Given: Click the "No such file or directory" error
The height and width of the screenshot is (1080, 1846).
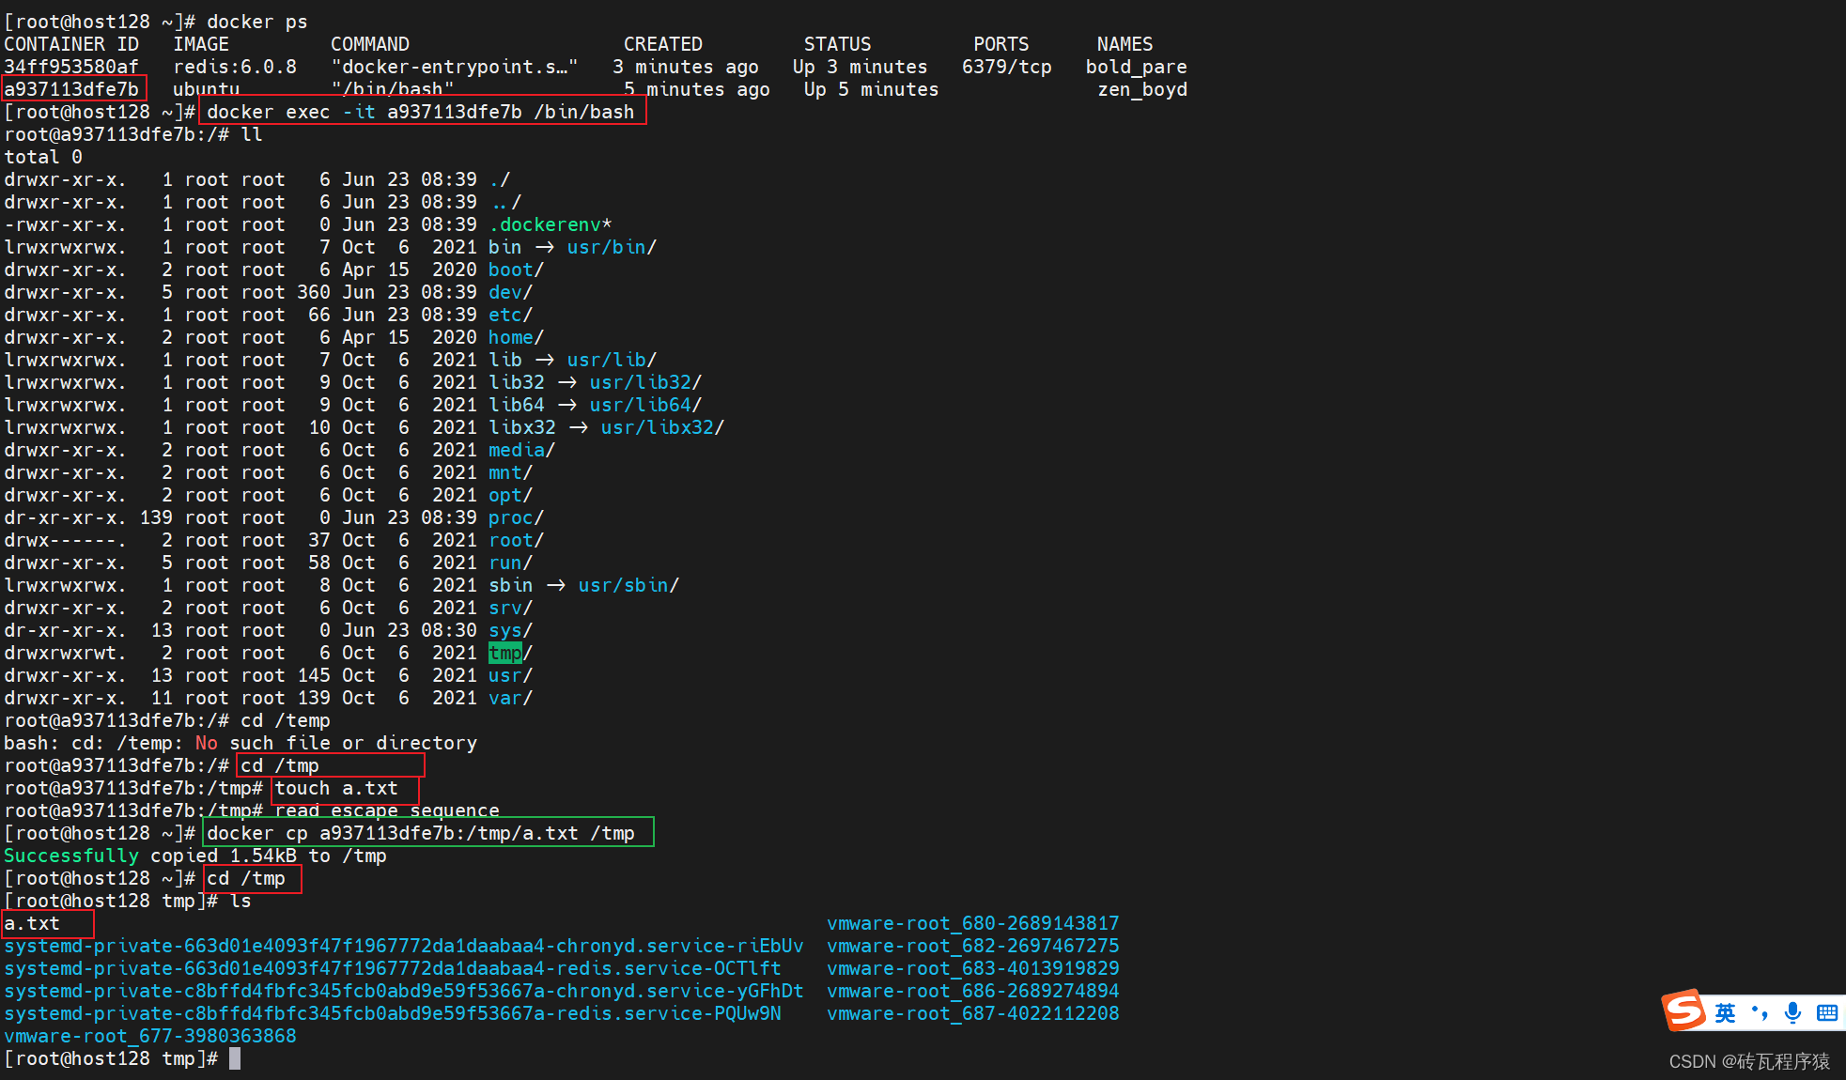Looking at the screenshot, I should pyautogui.click(x=336, y=743).
